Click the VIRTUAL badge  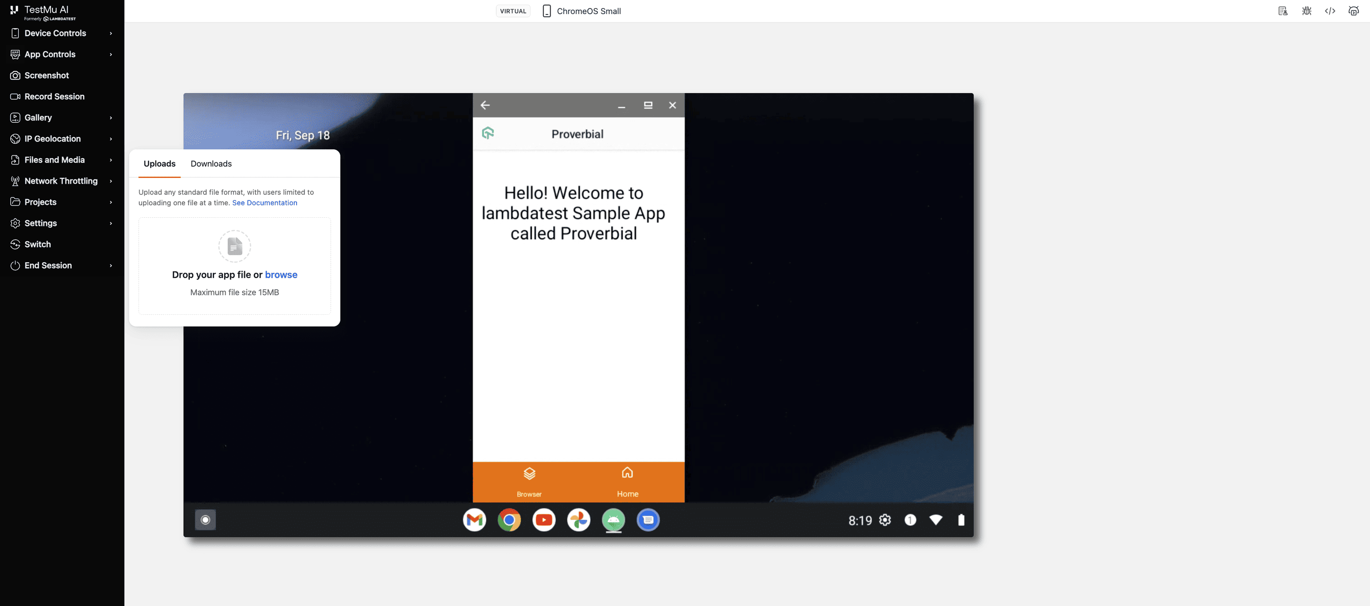513,11
